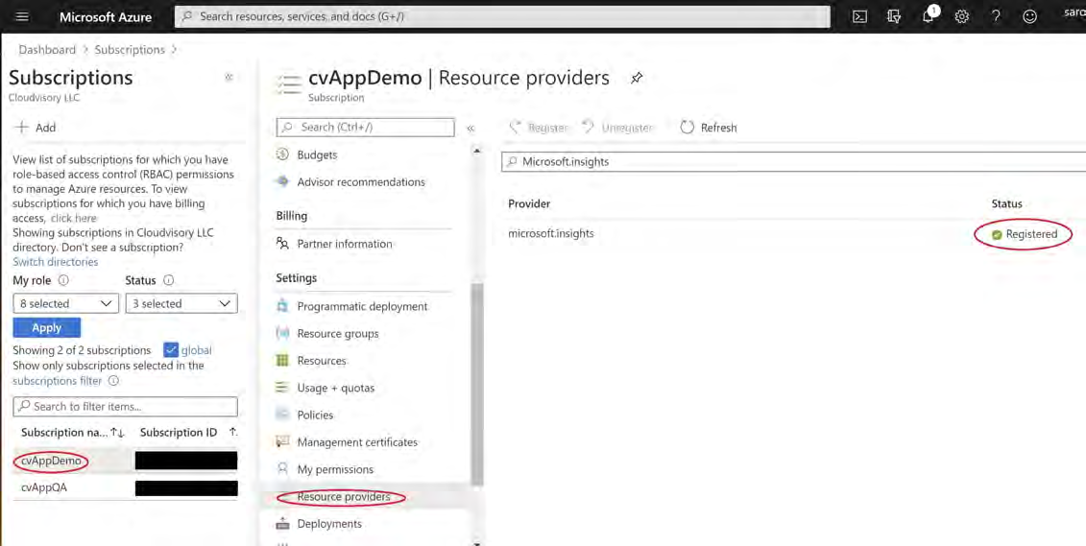Expand the My role 8 selected dropdown
This screenshot has height=546, width=1086.
pyautogui.click(x=66, y=303)
